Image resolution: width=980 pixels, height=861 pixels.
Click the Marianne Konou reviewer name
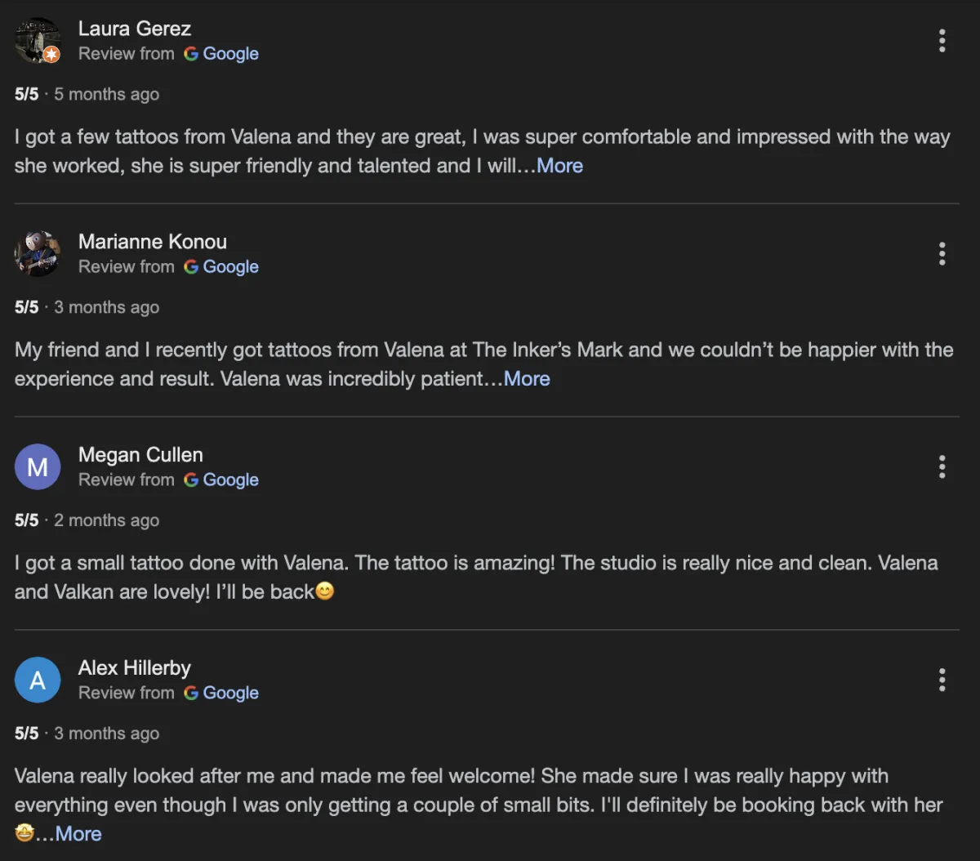point(153,242)
